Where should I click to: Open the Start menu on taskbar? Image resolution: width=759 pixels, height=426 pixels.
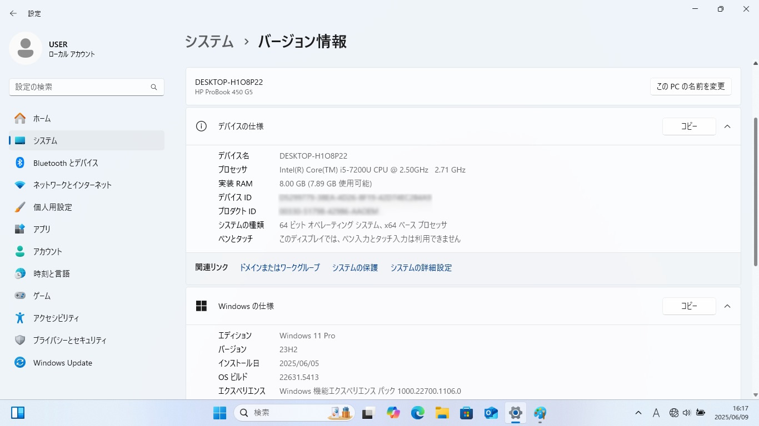click(x=219, y=413)
